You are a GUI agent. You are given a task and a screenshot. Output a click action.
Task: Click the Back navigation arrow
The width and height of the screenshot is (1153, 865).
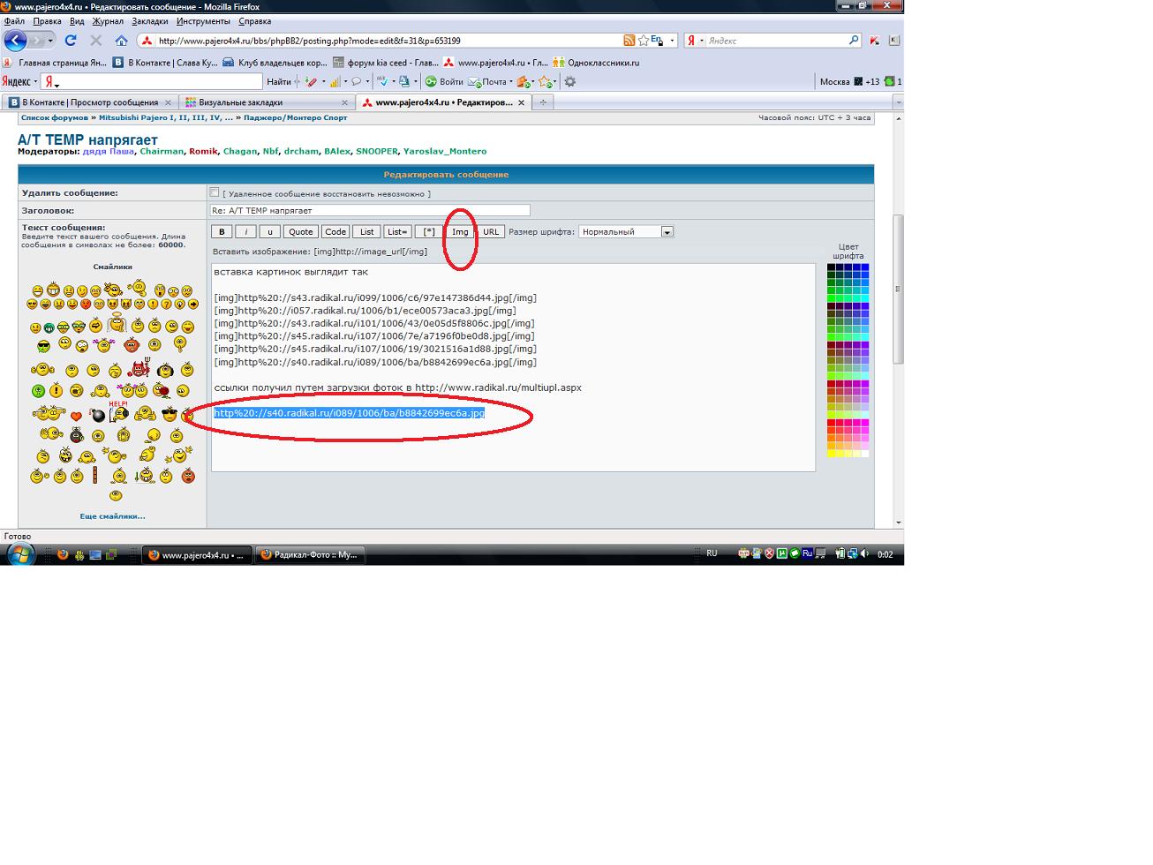click(15, 41)
